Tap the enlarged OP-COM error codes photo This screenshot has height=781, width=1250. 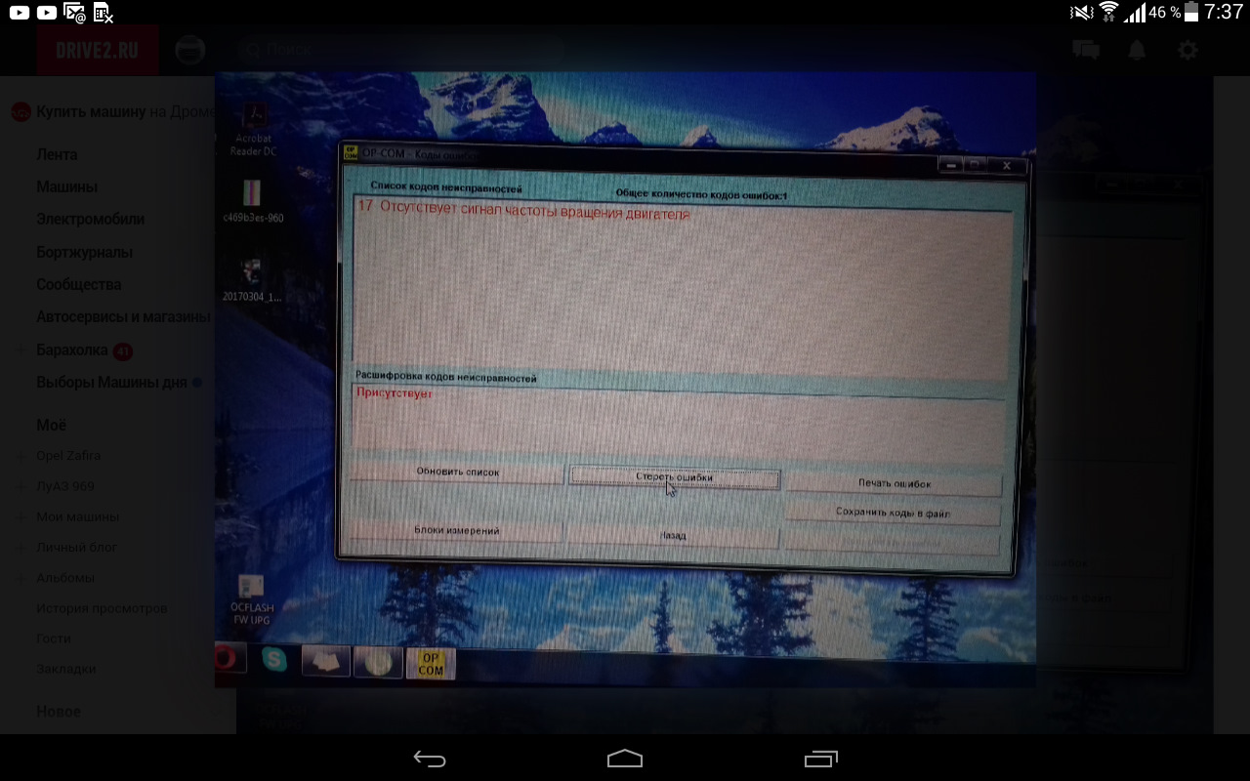pos(625,381)
